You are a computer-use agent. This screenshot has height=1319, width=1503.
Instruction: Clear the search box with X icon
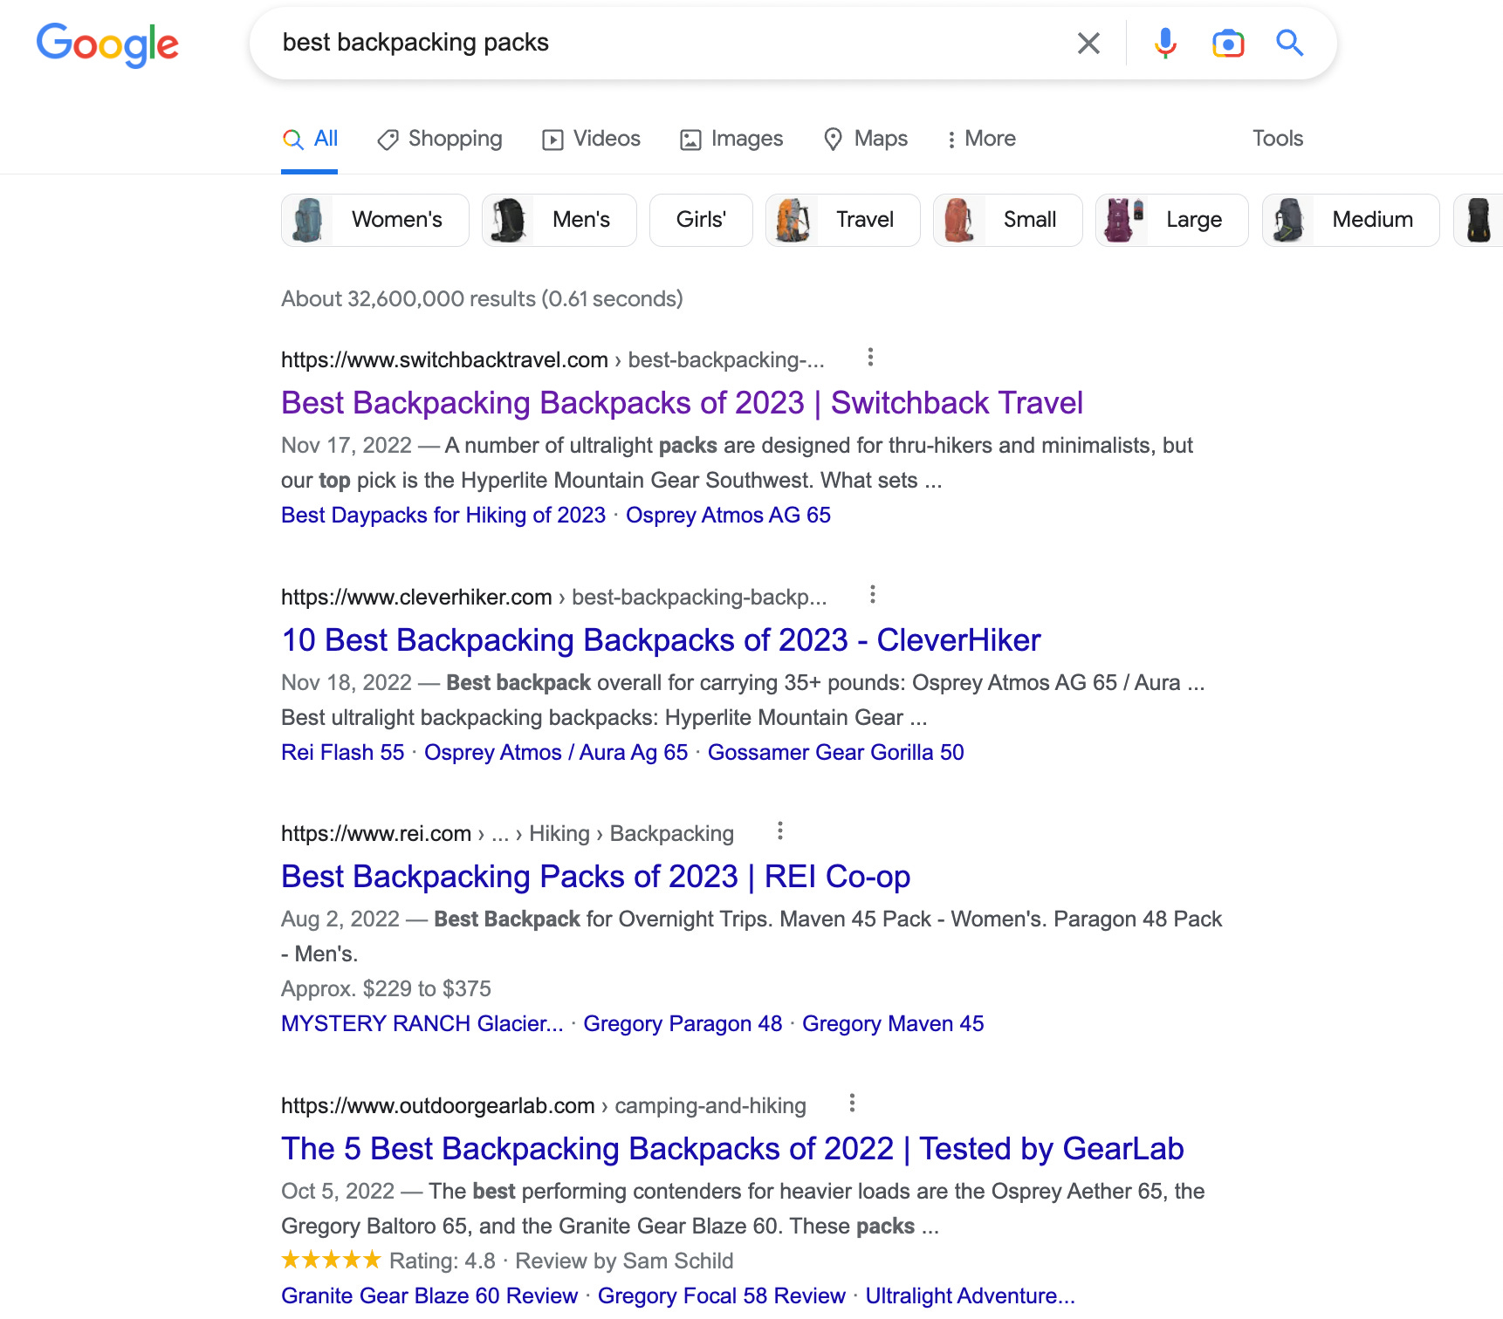1088,43
